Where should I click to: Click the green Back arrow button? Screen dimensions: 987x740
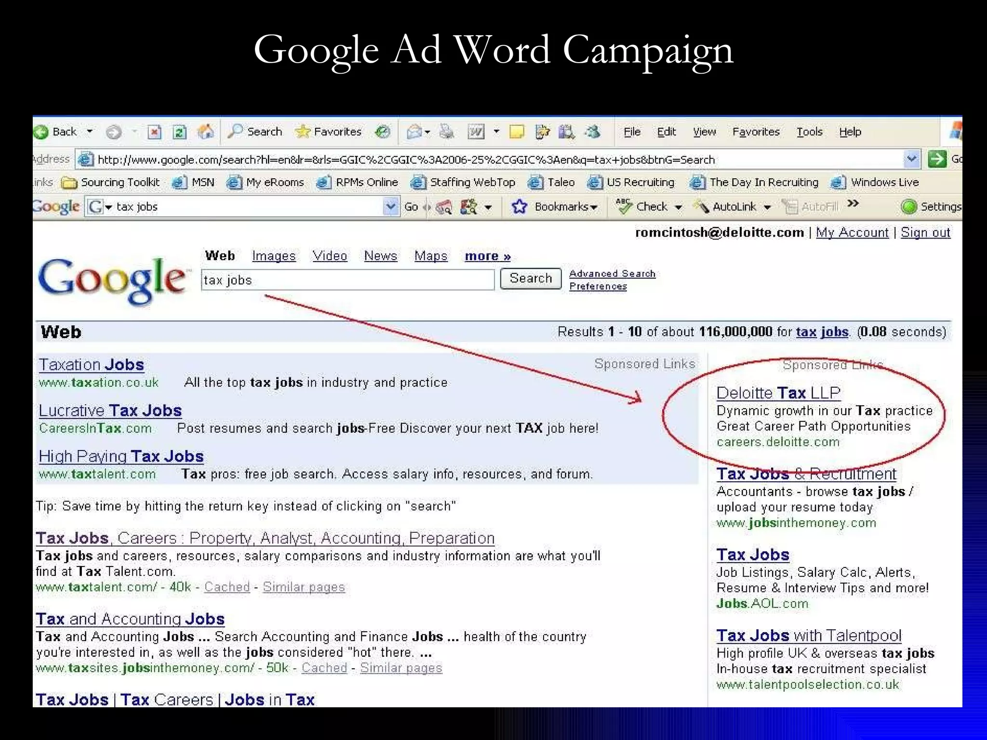point(41,132)
